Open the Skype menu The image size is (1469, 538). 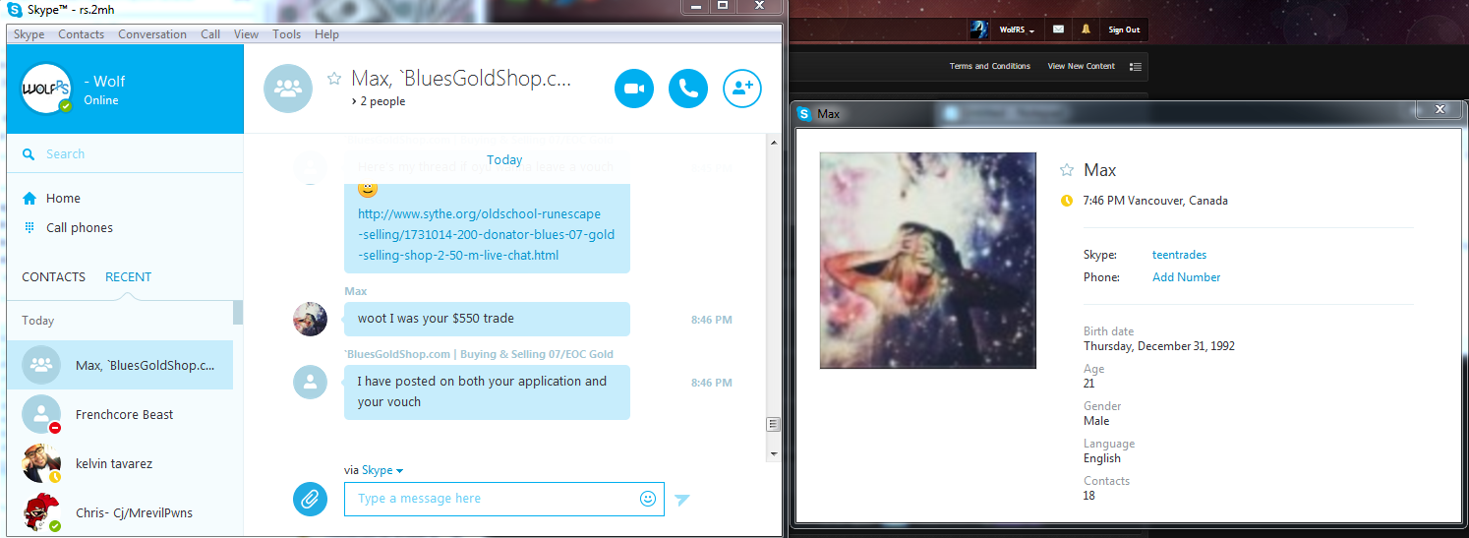[29, 34]
